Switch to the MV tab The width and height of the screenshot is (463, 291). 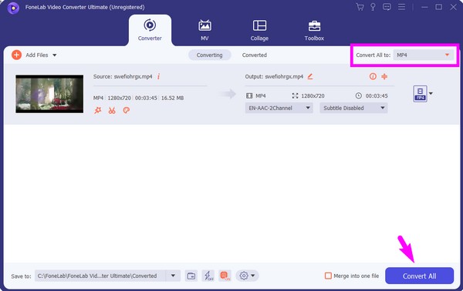click(x=204, y=30)
